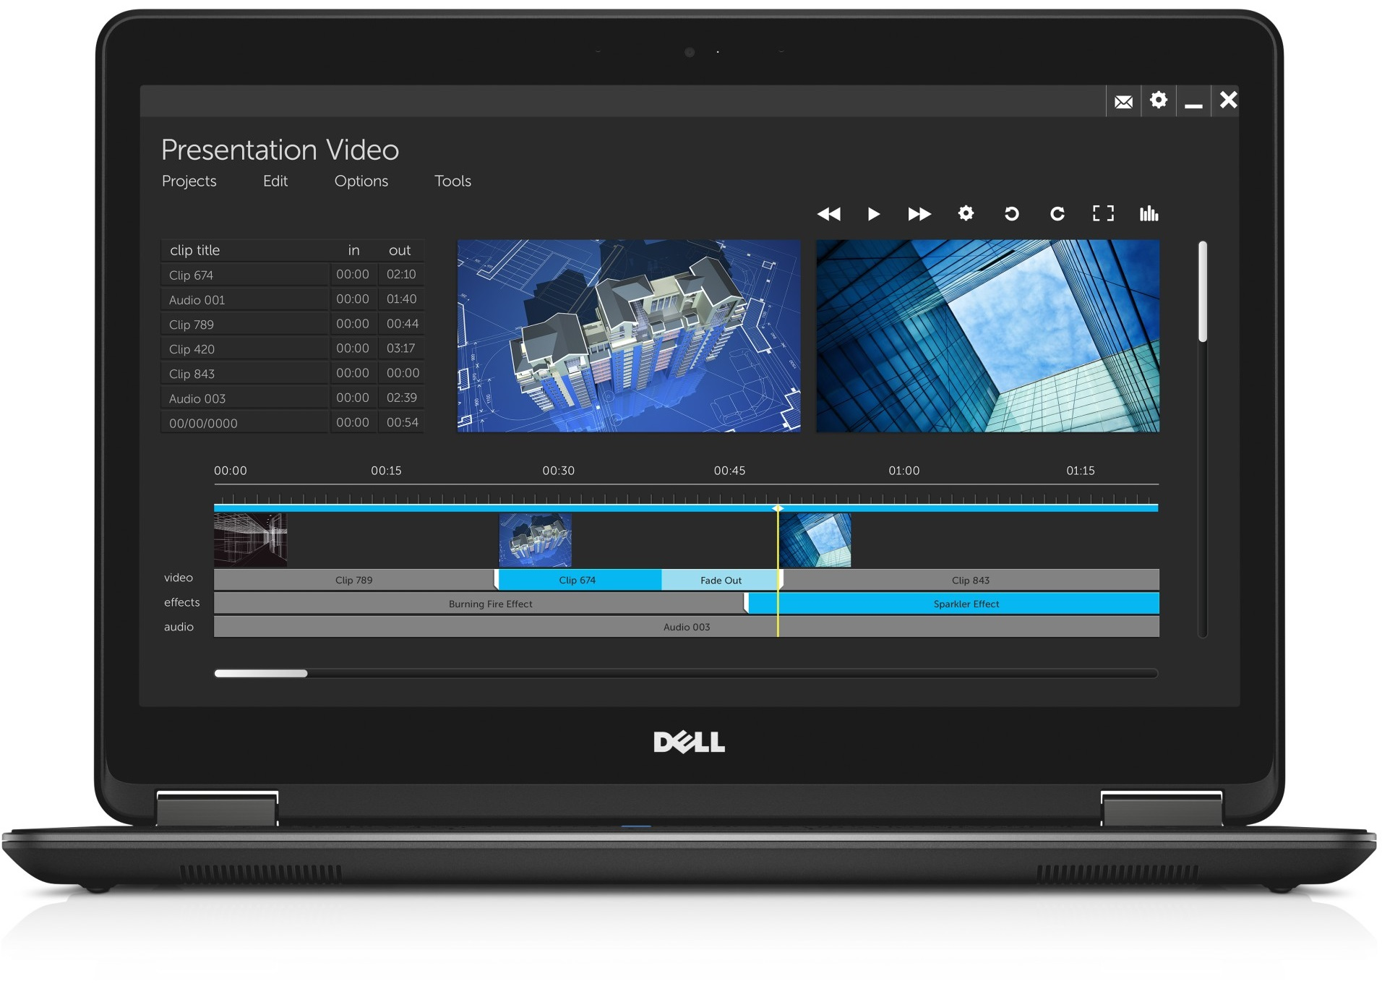Click the vertical scrollbar thumb

pyautogui.click(x=1203, y=291)
